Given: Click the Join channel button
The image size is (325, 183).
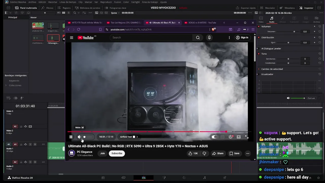Looking at the screenshot, I should [x=102, y=153].
